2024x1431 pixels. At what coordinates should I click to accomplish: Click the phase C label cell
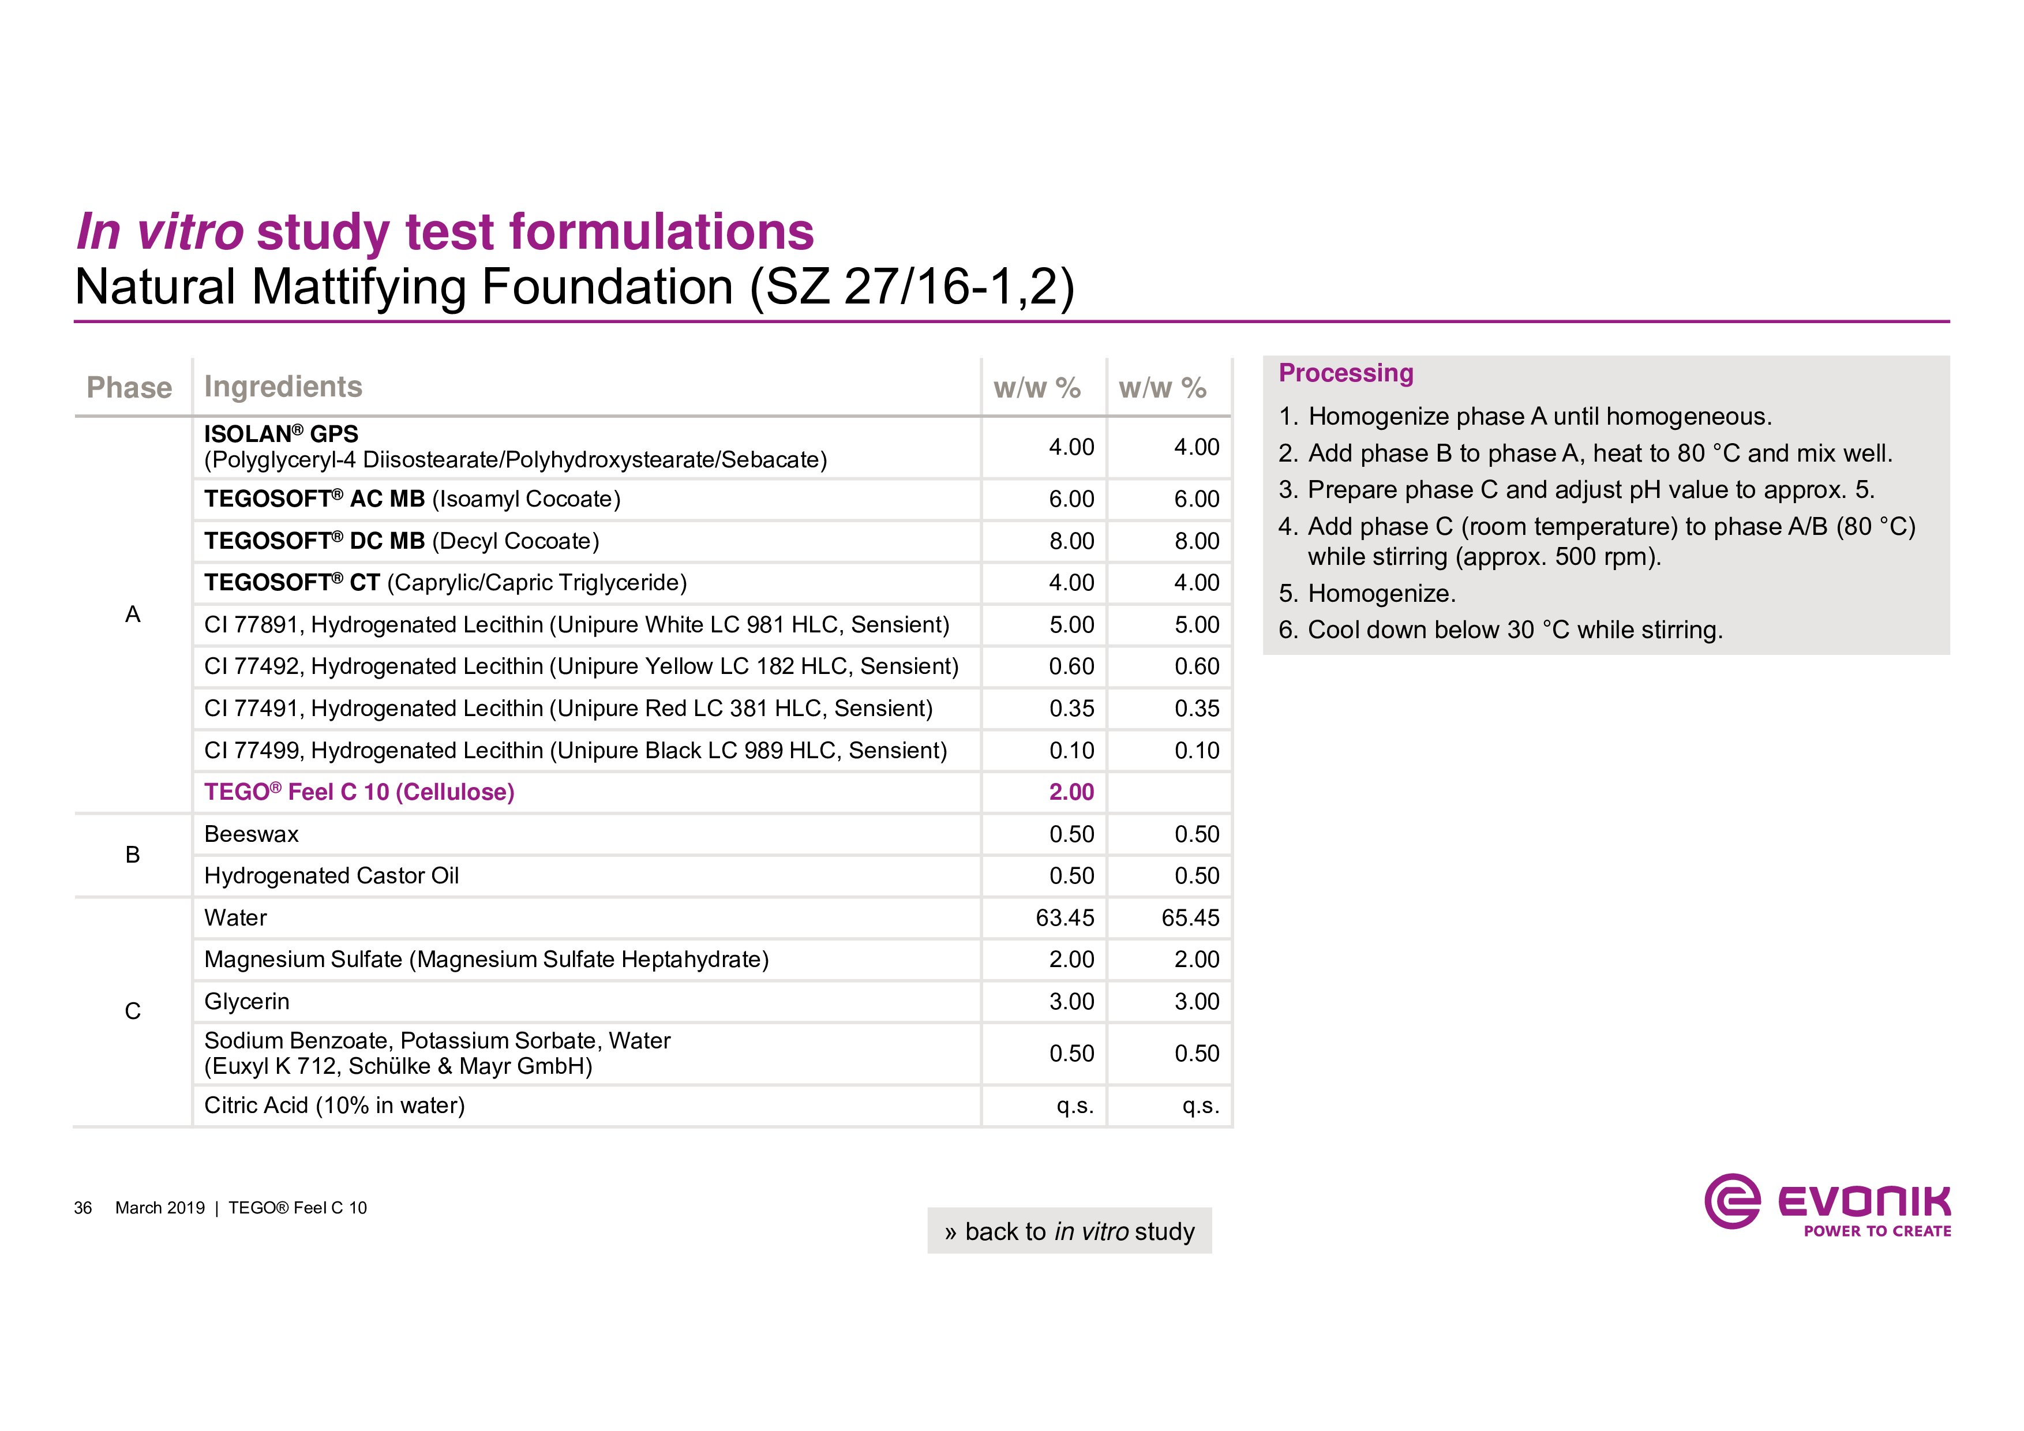click(x=133, y=1012)
